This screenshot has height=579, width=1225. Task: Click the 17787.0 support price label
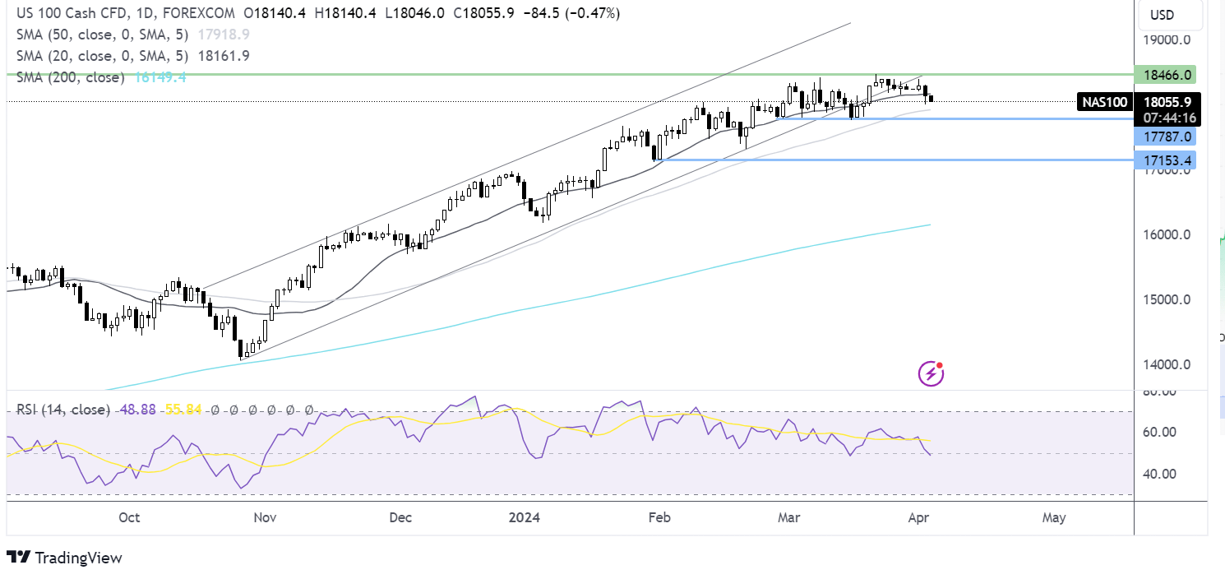(1164, 137)
